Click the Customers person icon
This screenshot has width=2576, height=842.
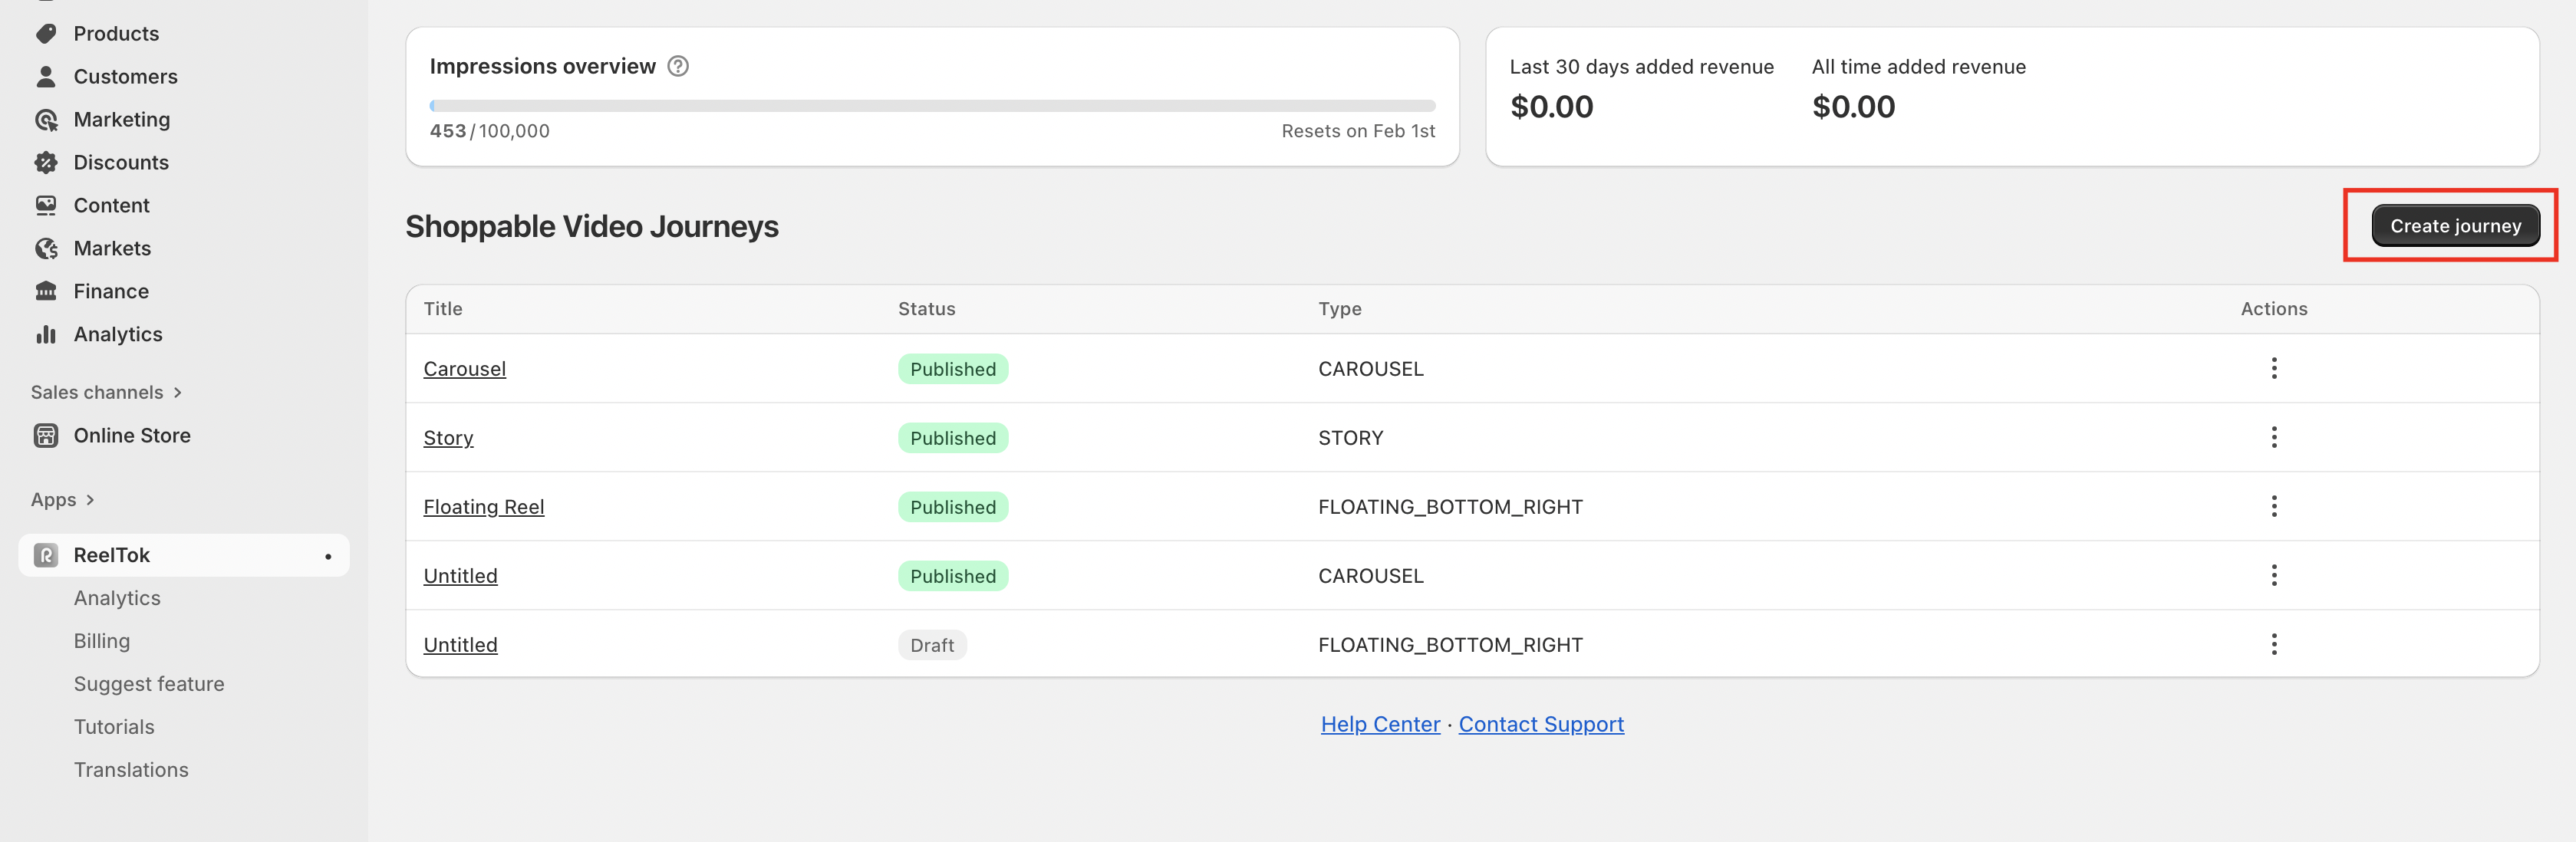(x=46, y=77)
